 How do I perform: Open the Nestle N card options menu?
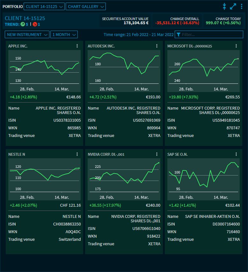[x=77, y=154]
